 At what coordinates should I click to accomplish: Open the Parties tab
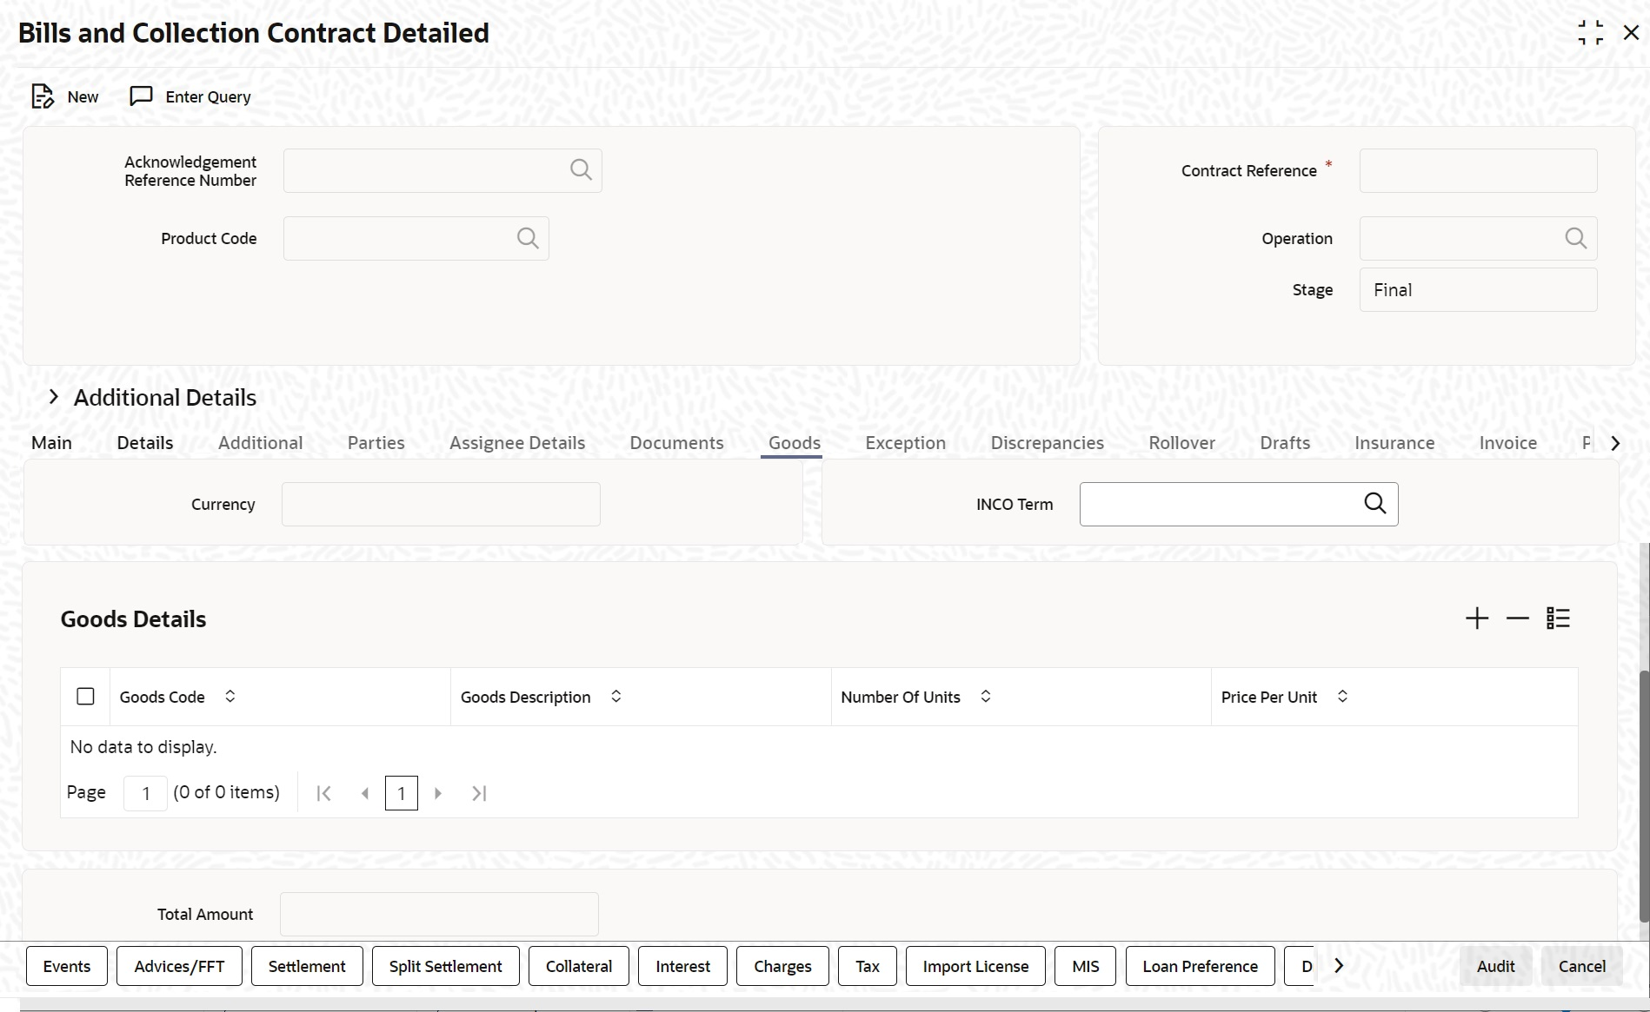coord(376,443)
